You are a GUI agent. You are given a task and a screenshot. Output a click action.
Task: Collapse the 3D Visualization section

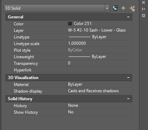point(128,78)
